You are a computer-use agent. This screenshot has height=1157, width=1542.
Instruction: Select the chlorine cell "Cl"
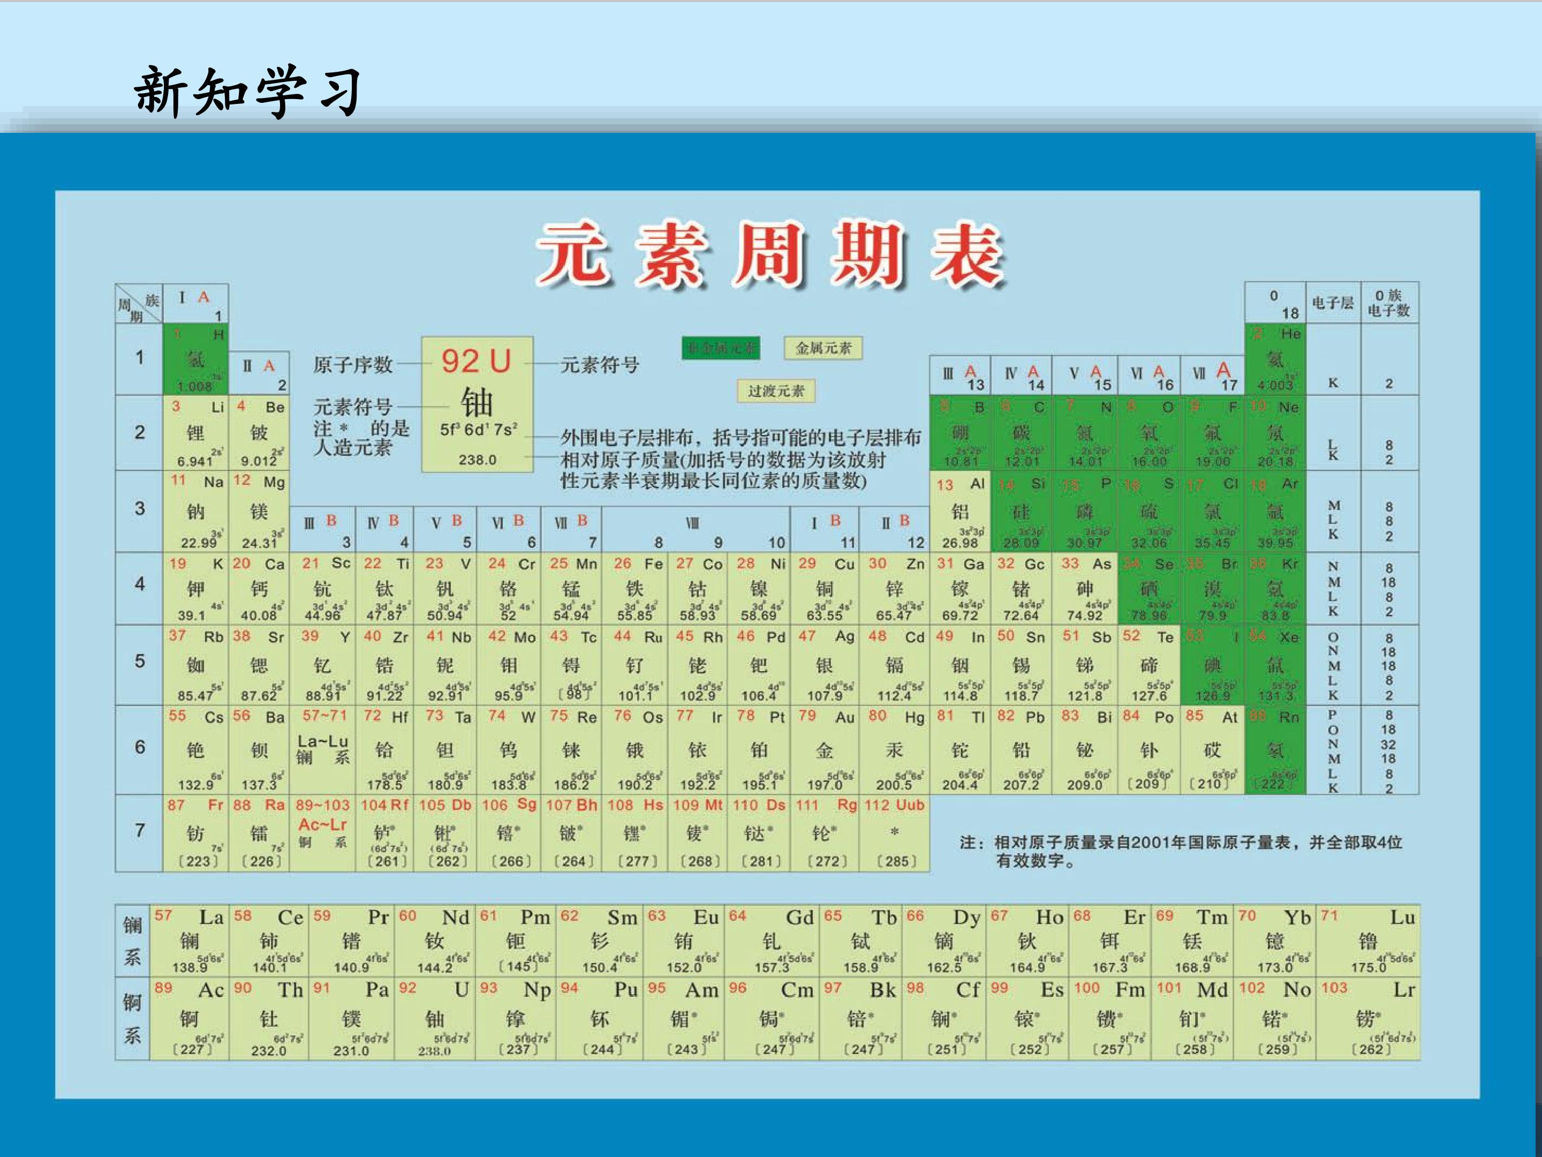[x=1213, y=511]
